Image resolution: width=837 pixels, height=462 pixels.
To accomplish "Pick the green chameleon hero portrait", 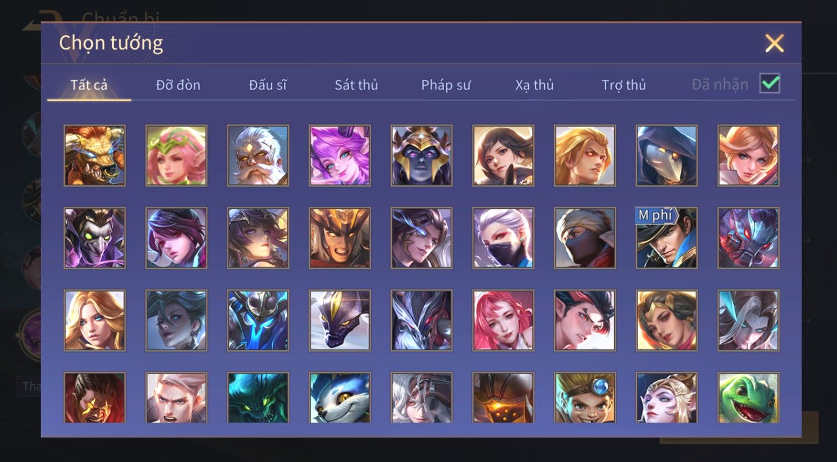I will pos(748,398).
